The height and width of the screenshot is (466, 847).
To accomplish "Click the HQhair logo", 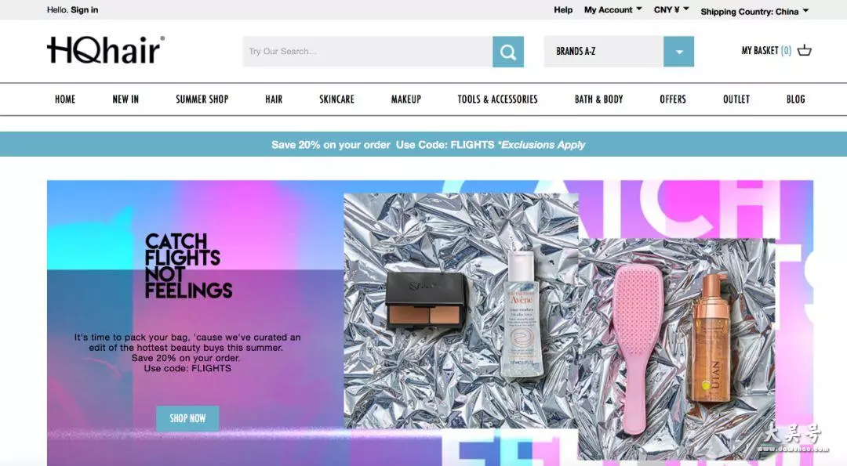I will coord(106,50).
